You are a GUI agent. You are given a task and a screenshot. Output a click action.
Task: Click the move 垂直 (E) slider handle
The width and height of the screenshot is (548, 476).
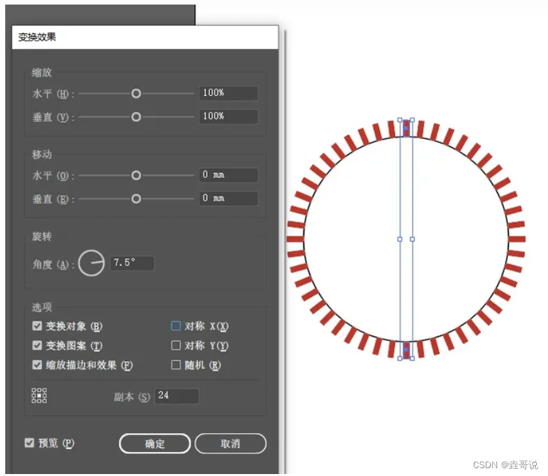(136, 199)
